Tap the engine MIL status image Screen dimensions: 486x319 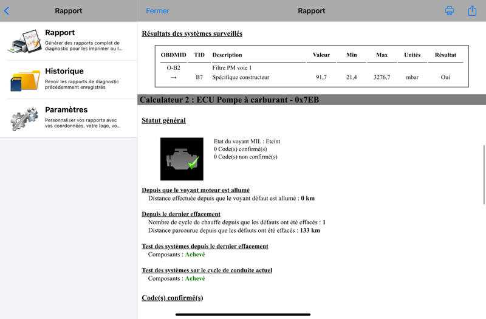point(182,159)
